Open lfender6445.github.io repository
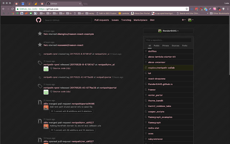This screenshot has height=144, width=230. click(160, 84)
